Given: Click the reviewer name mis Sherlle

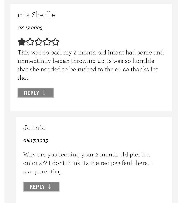Looking at the screenshot, I should [x=36, y=15].
